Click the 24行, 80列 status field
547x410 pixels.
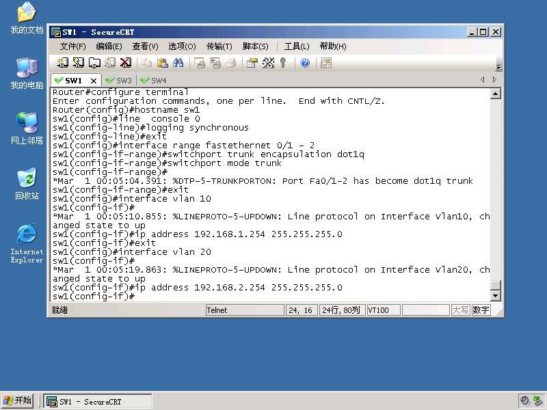(342, 310)
